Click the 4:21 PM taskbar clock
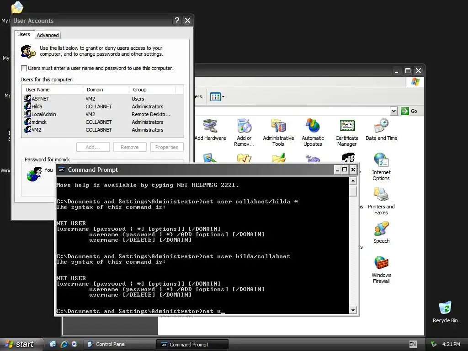 (x=451, y=344)
